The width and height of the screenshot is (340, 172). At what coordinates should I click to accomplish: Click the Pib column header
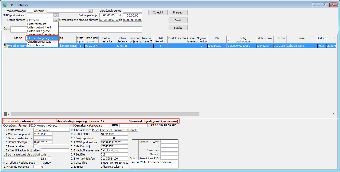217,38
